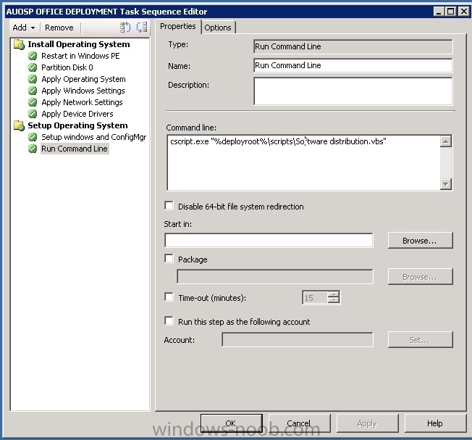Screen dimensions: 472x440
Task: Open the Add dropdown menu
Action: (x=23, y=28)
